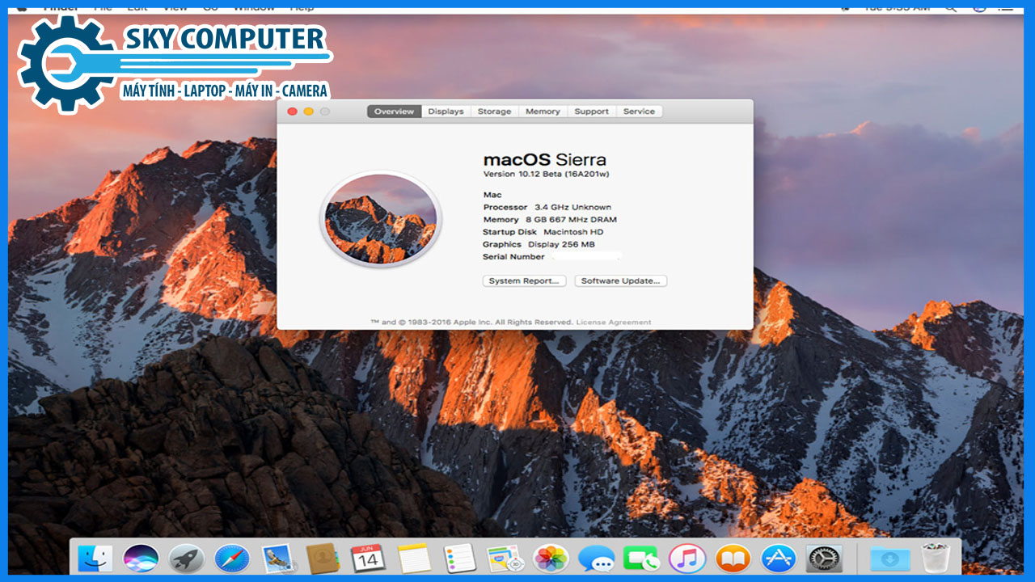
Task: Open the License Agreement link
Action: pyautogui.click(x=613, y=323)
